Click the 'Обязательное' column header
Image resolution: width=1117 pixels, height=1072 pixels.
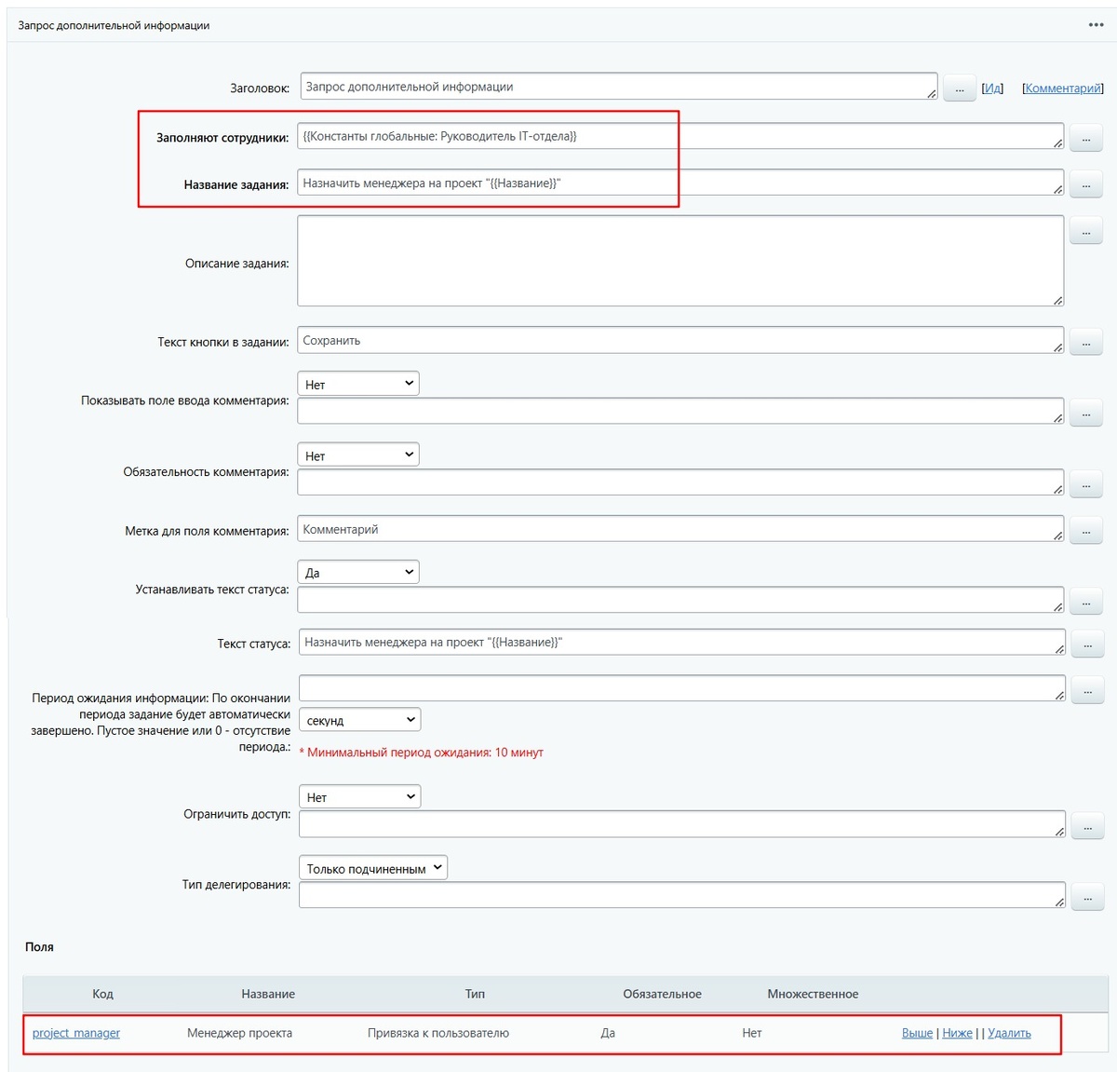(662, 994)
